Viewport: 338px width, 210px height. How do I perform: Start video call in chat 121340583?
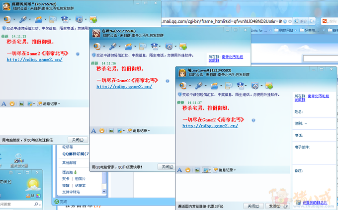183,86
